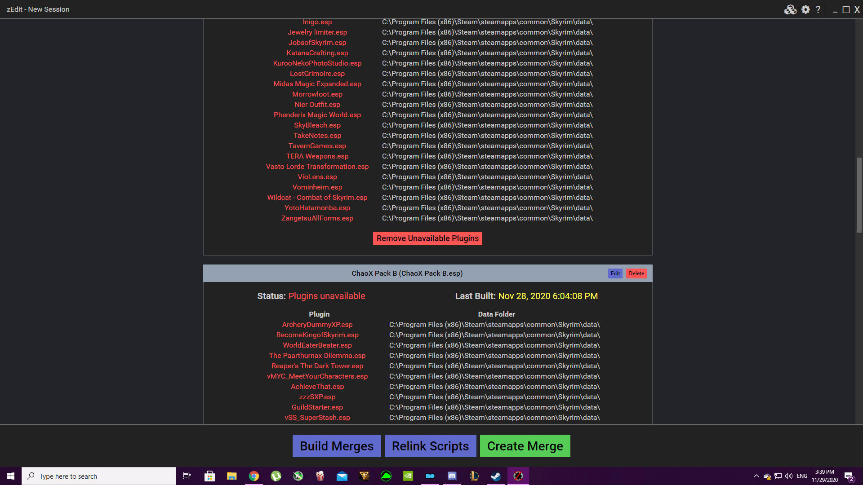Switch to Google Chrome on taskbar
This screenshot has height=485, width=863.
(x=254, y=476)
